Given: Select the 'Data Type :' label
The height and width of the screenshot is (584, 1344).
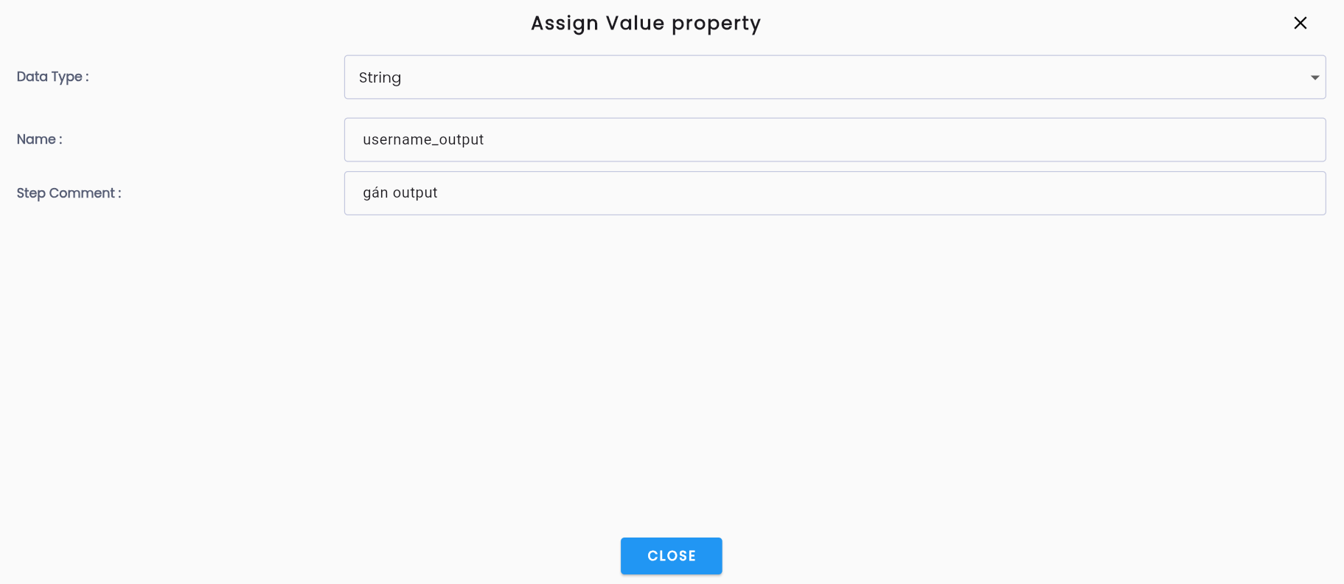Looking at the screenshot, I should (52, 77).
